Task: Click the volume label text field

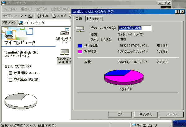Action: tap(135, 28)
